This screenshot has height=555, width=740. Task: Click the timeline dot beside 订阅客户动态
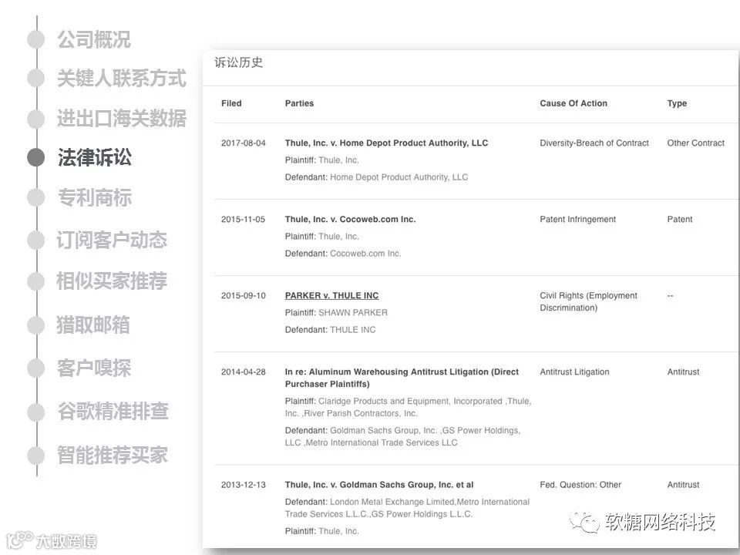[36, 240]
